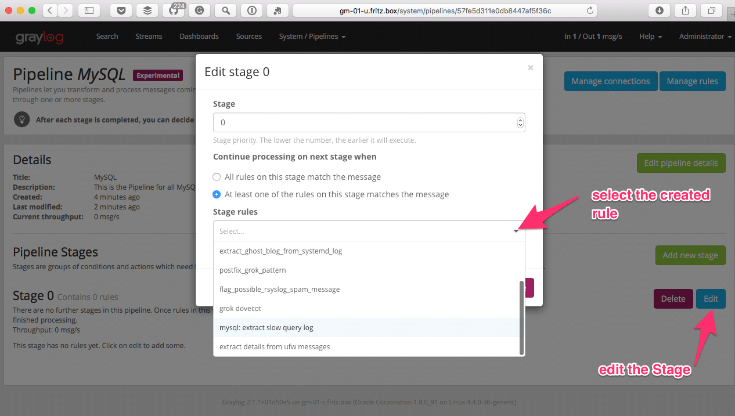Open the Buffer extension icon
The image size is (735, 416).
(x=147, y=10)
